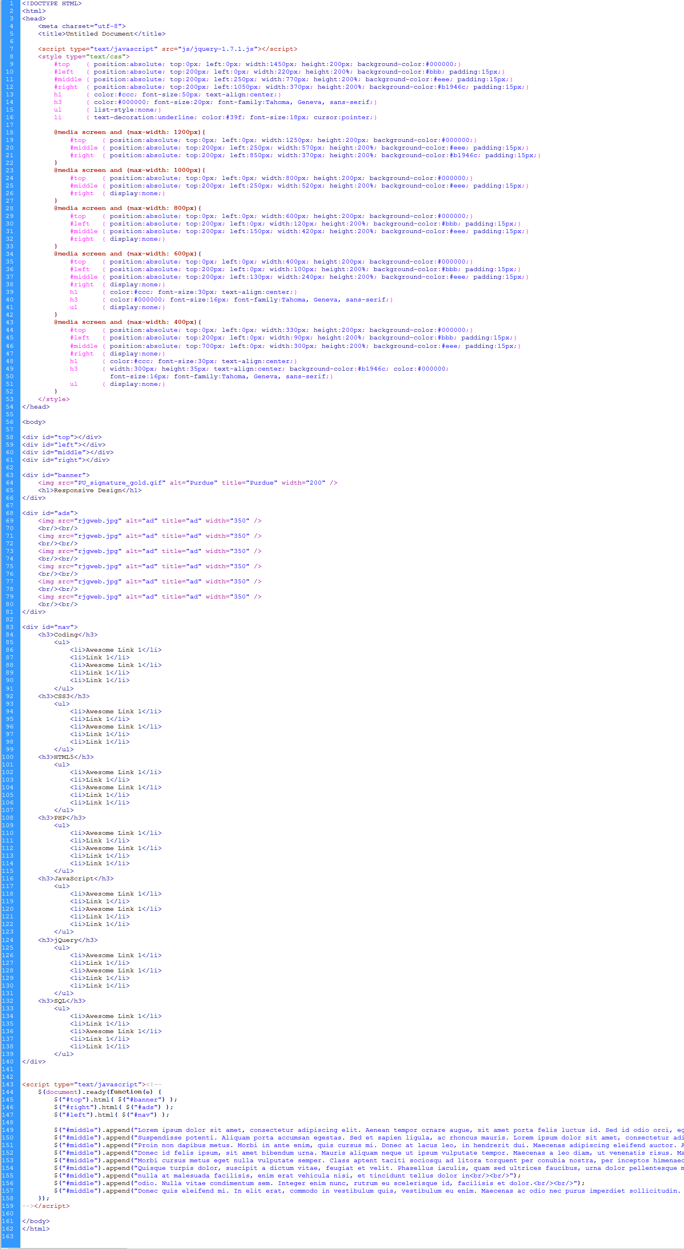
Task: Click the $(document).ready(function(e) line
Action: [100, 1092]
